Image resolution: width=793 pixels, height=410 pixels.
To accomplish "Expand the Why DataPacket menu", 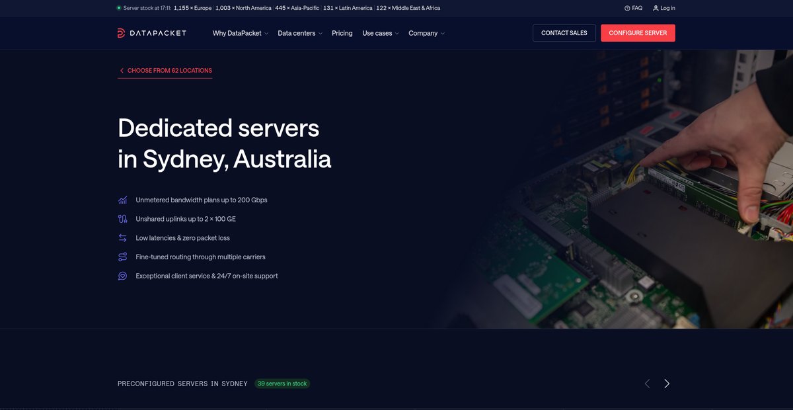I will click(x=241, y=33).
